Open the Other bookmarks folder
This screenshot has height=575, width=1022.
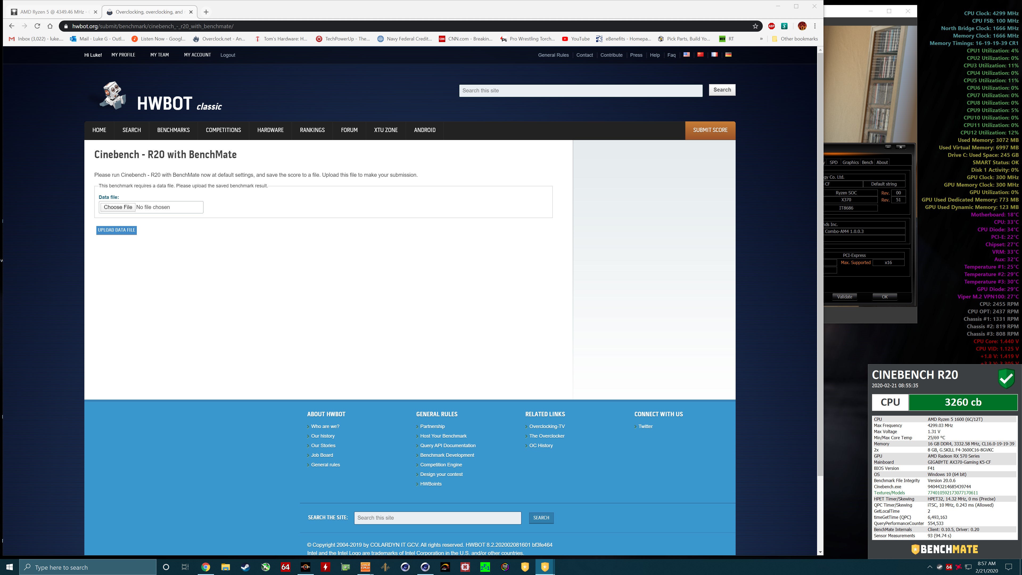[795, 39]
